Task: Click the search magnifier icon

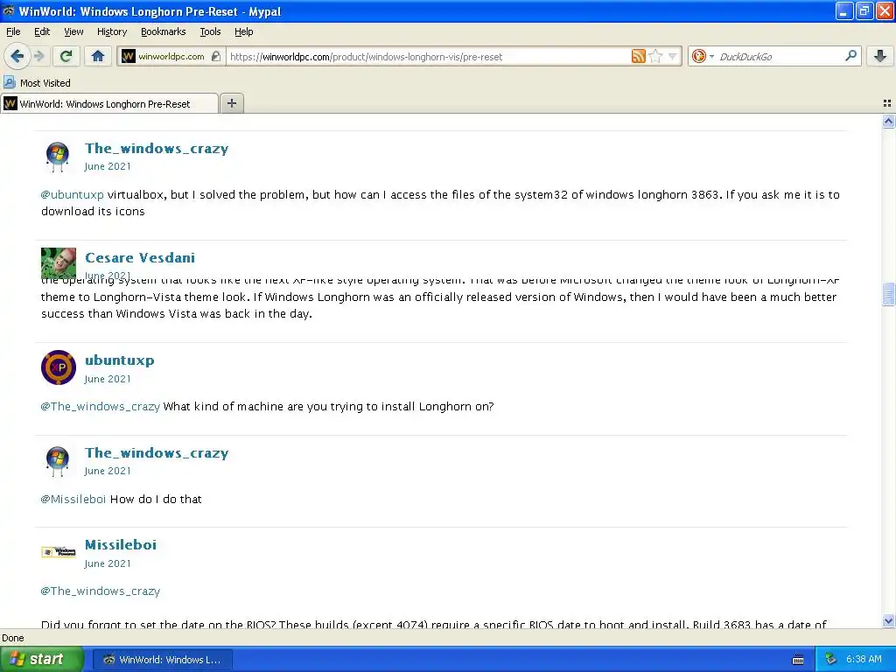Action: [x=850, y=55]
